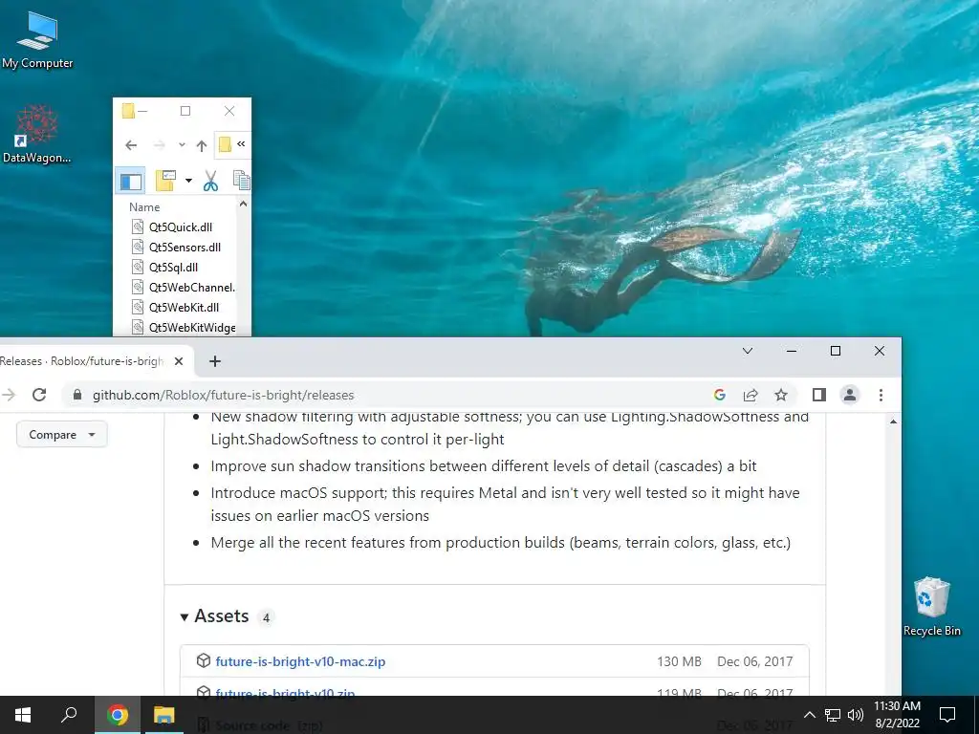Click Explorer title bar folder icon
The image size is (979, 734).
[128, 111]
